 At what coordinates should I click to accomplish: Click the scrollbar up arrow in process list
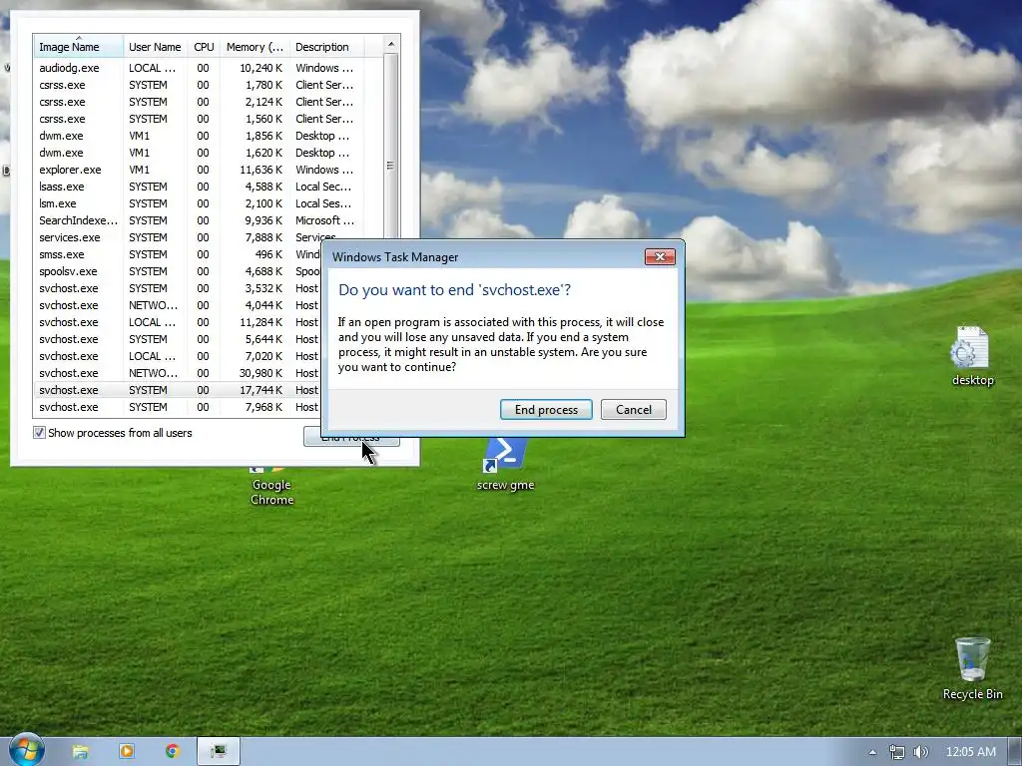pyautogui.click(x=391, y=44)
